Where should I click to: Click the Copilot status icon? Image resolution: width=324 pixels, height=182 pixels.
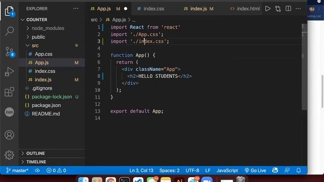tap(275, 170)
